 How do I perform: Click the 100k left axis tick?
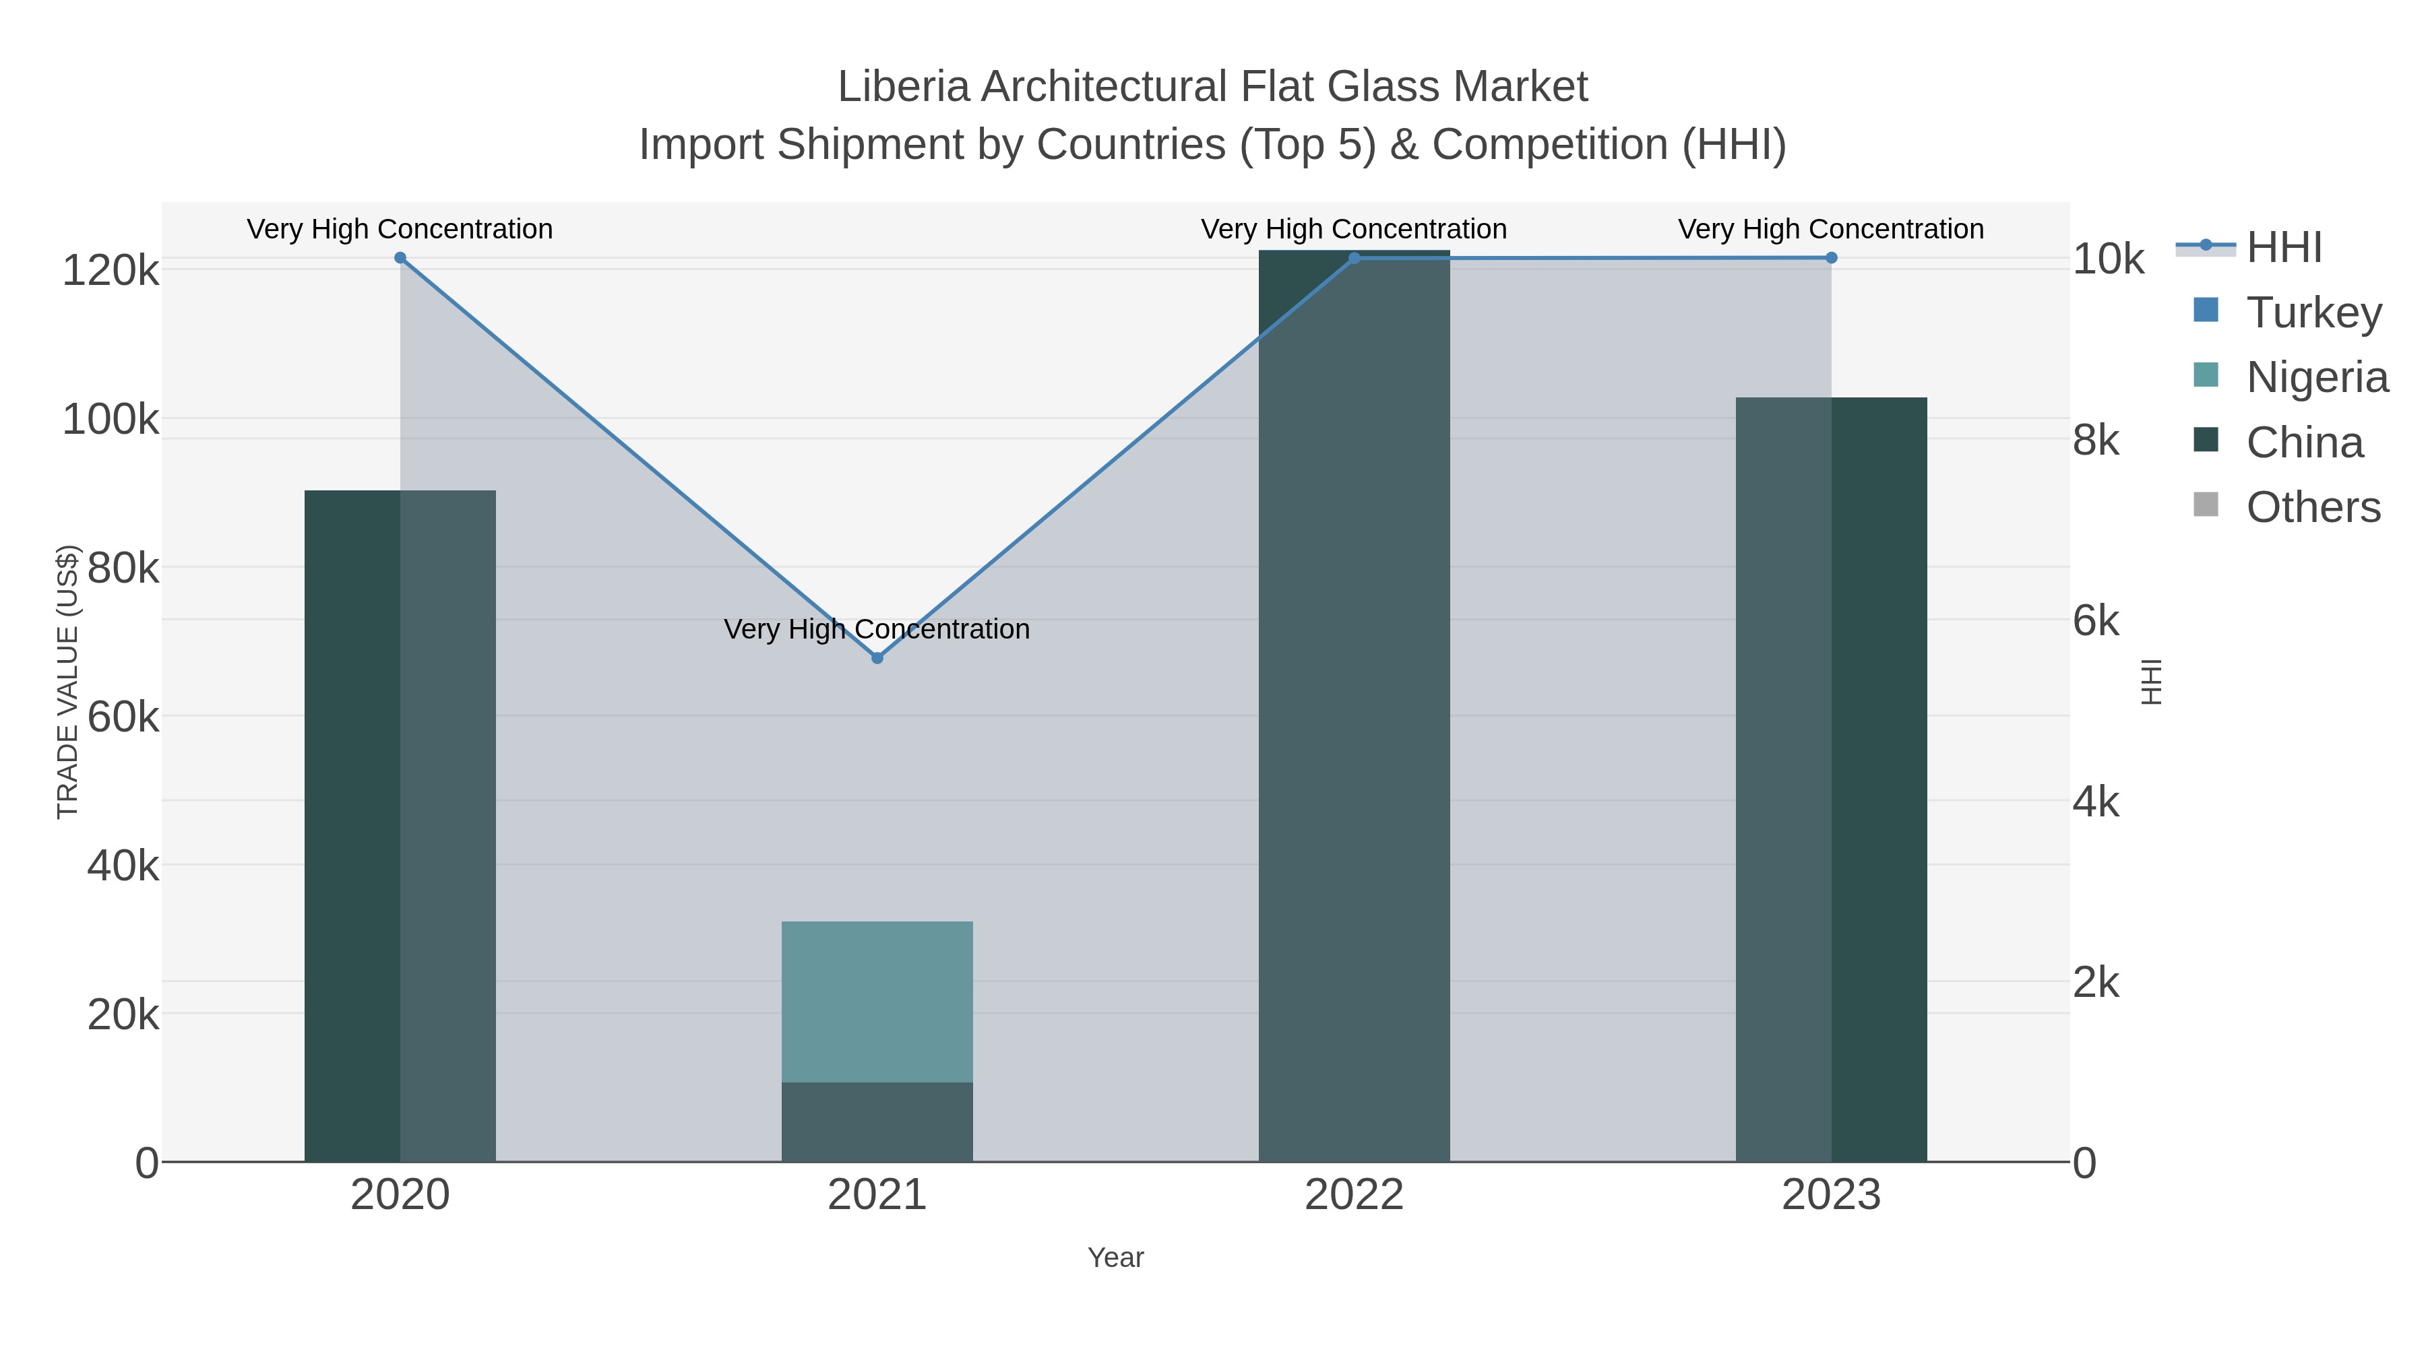(111, 420)
